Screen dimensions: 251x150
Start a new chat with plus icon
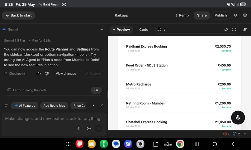[102, 29]
